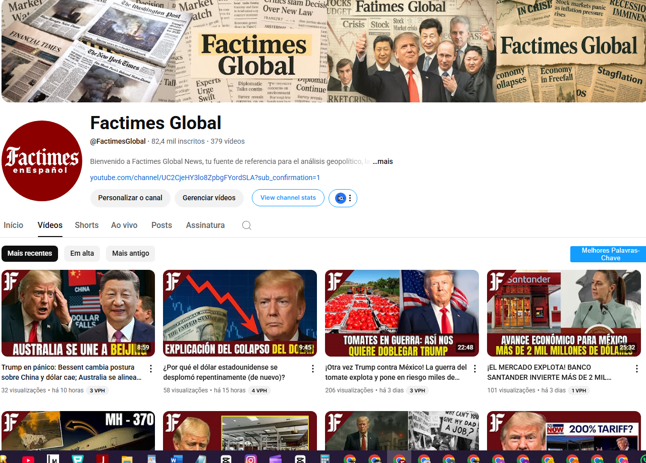Click há 10 horas timestamp
The image size is (646, 463).
pyautogui.click(x=68, y=390)
